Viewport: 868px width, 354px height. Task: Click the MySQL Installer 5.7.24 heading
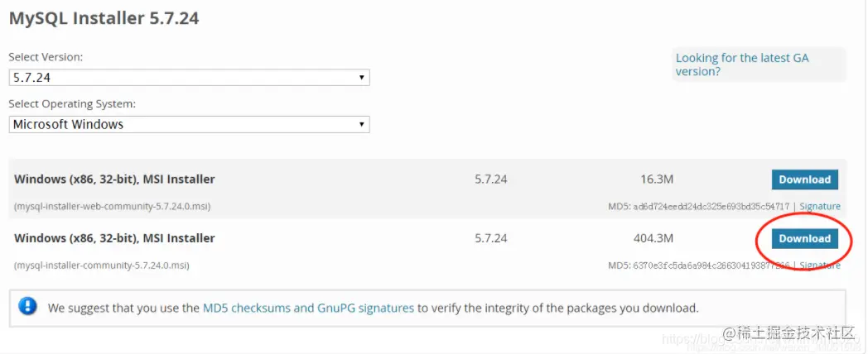[104, 17]
